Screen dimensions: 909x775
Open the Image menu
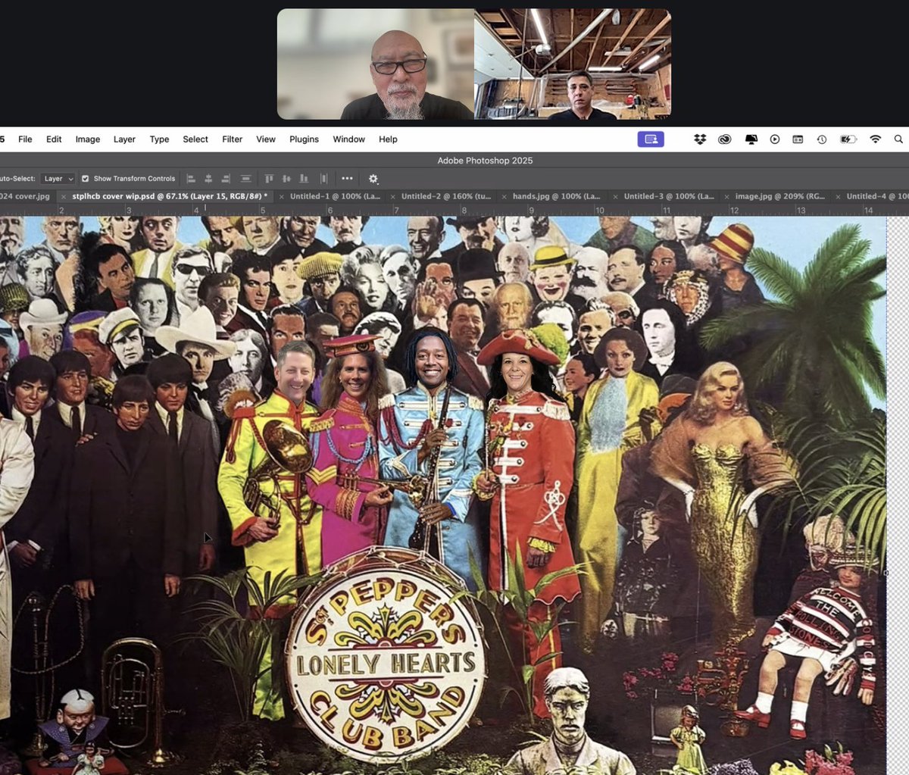coord(88,139)
